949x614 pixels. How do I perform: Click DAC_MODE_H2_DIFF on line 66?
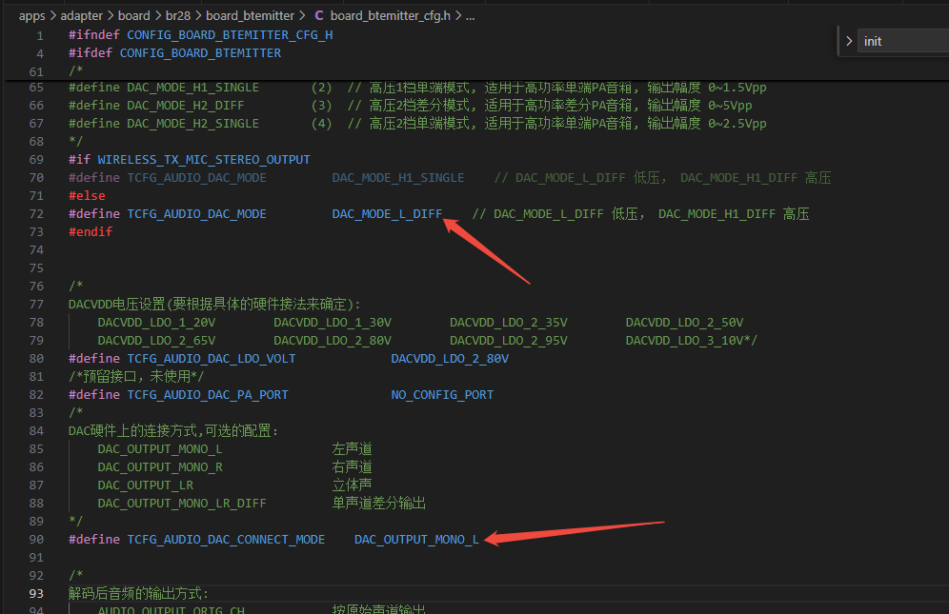[x=186, y=106]
